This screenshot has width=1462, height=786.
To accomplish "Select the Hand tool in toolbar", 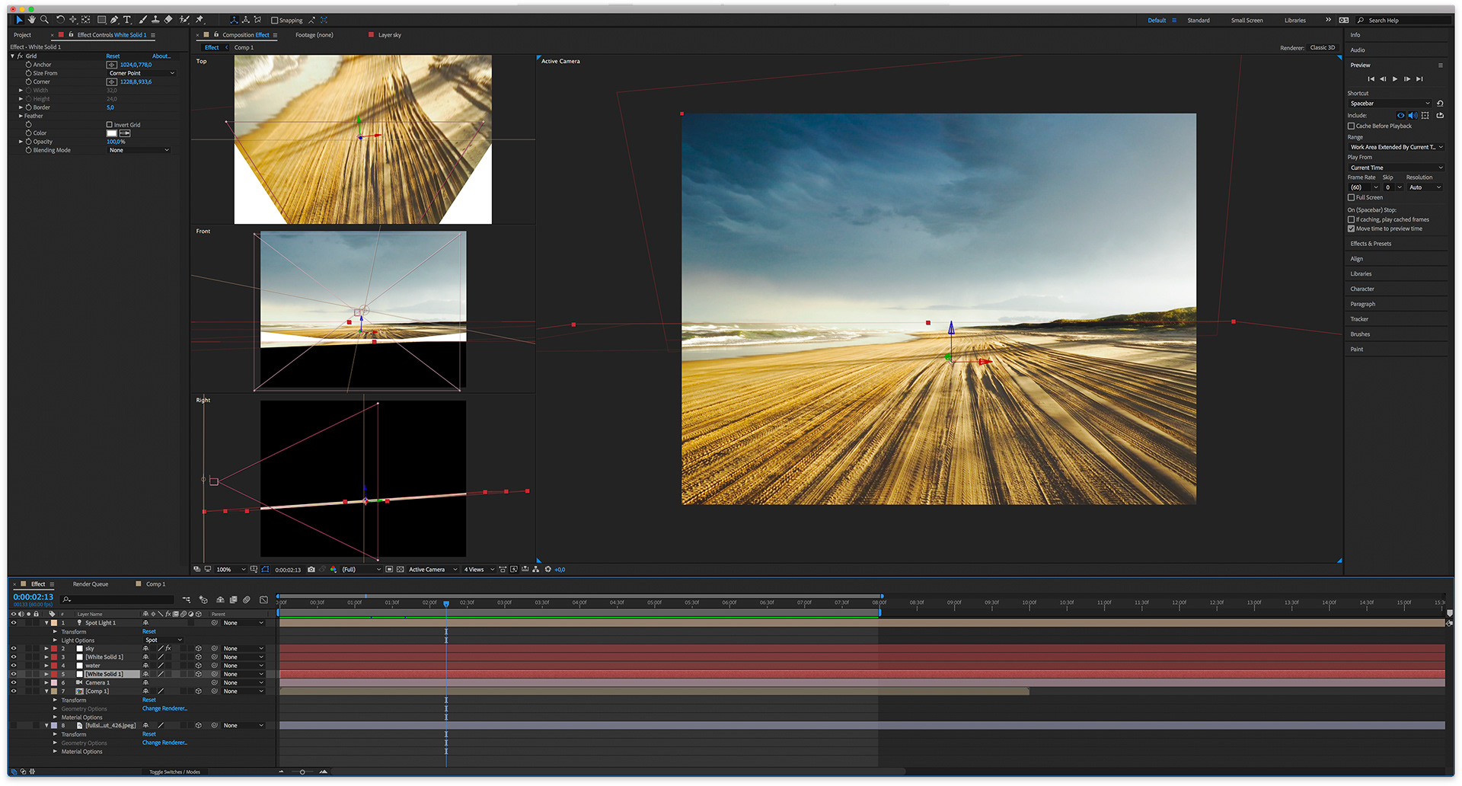I will click(x=31, y=20).
